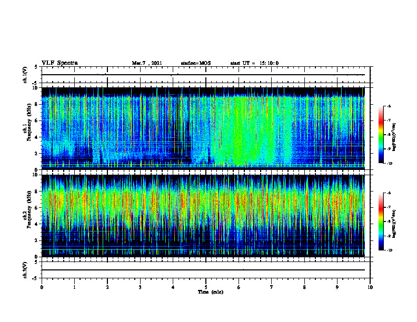The height and width of the screenshot is (322, 417).
Task: Click the '-7' tick on ch.2 colorbar
Action: 389,207
